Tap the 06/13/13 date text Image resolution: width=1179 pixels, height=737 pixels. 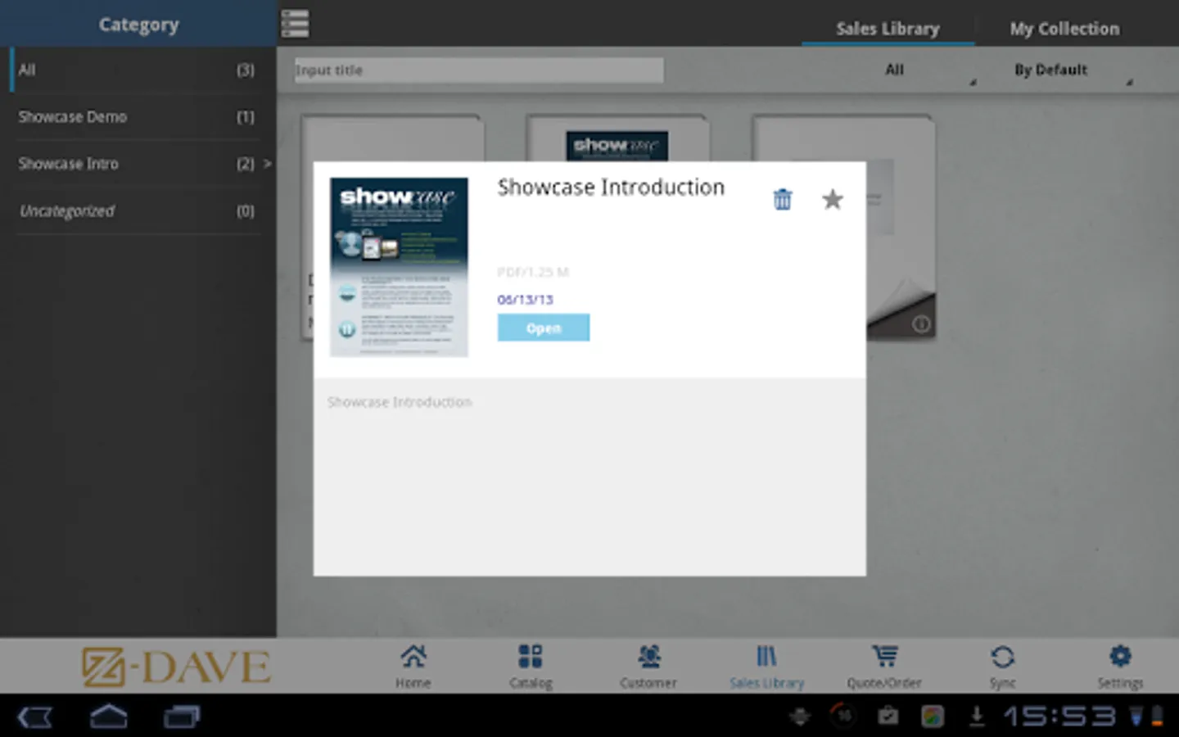pyautogui.click(x=525, y=300)
